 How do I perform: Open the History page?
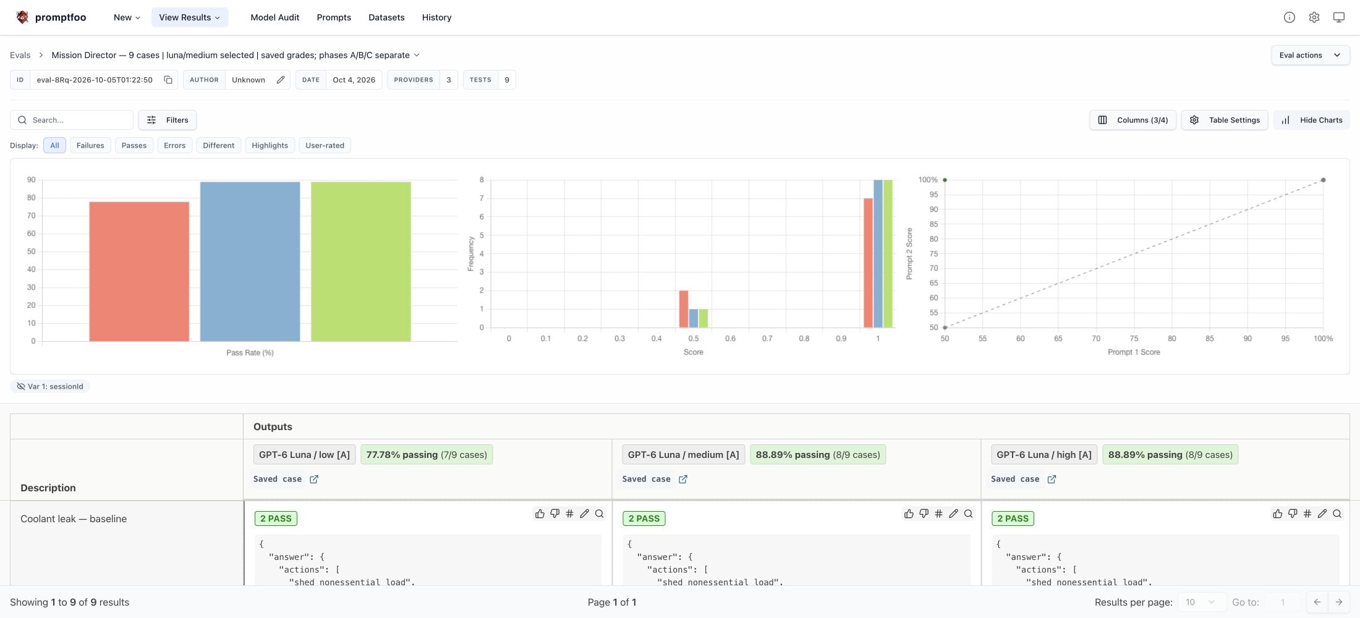[x=436, y=17]
